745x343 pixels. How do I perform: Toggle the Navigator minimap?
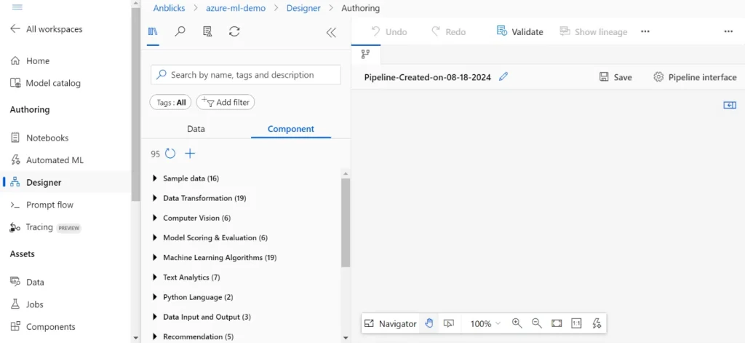pos(391,323)
